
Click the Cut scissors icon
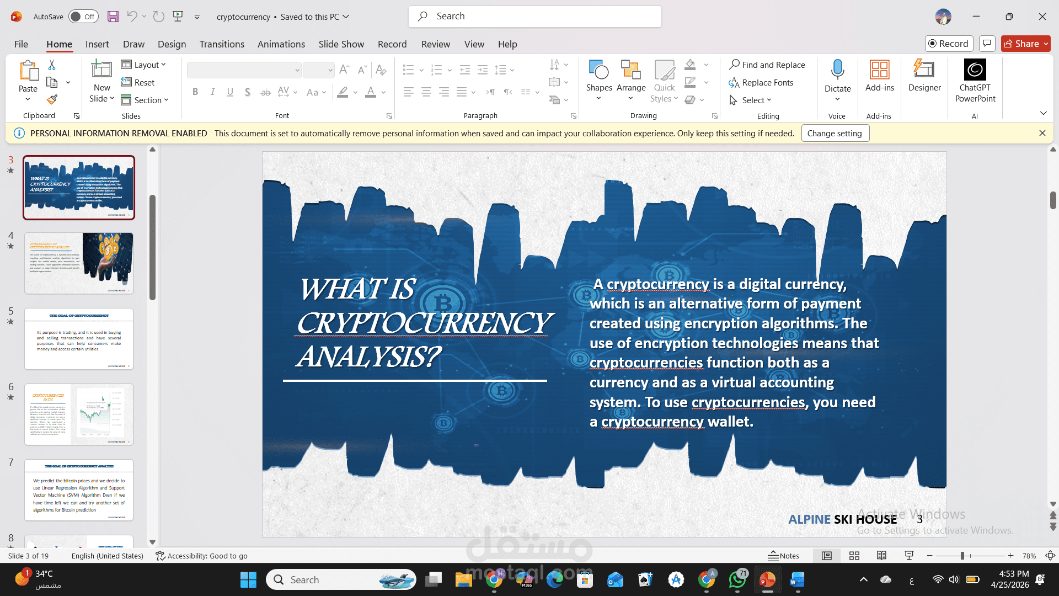point(52,65)
